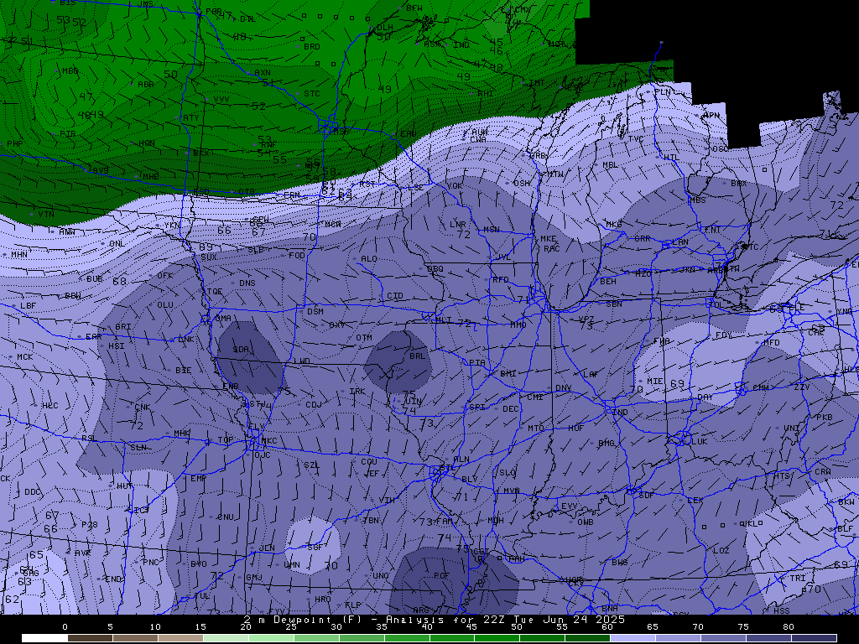
Task: Select the dark brown 0–5 legend swatch
Action: (90, 638)
